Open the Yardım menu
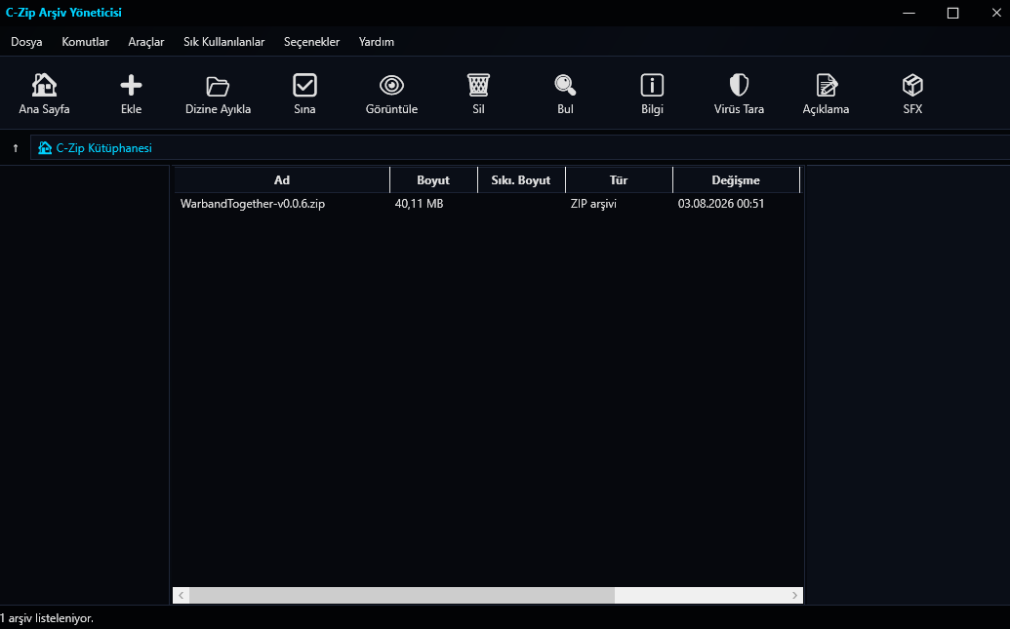Viewport: 1010px width, 629px height. coord(377,42)
